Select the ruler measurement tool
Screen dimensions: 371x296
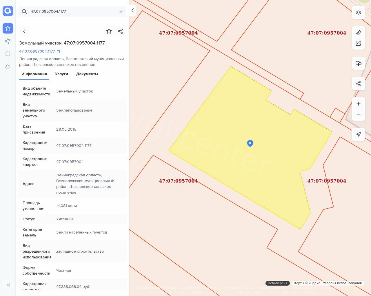pyautogui.click(x=358, y=33)
